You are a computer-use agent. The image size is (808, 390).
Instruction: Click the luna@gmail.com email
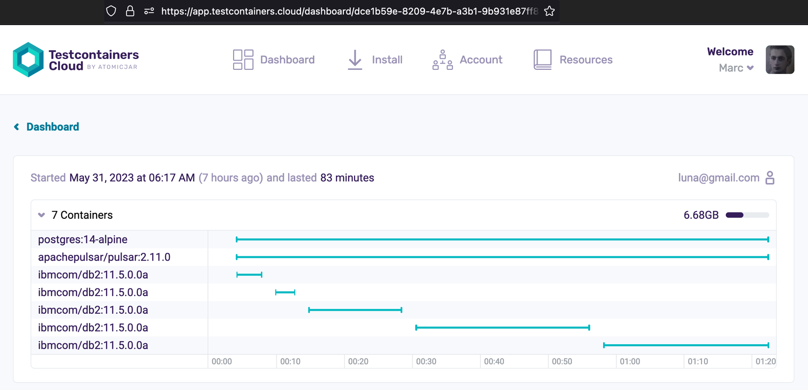[x=719, y=178]
